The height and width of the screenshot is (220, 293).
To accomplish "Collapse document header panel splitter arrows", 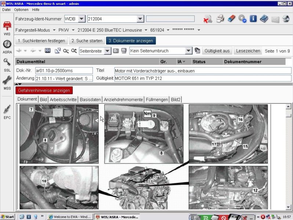I will point(18,84).
